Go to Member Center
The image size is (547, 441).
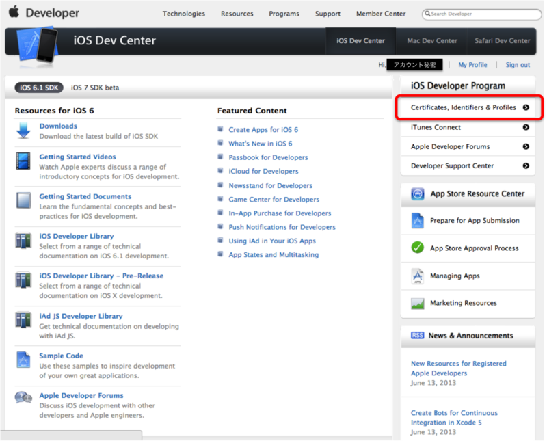coord(381,14)
